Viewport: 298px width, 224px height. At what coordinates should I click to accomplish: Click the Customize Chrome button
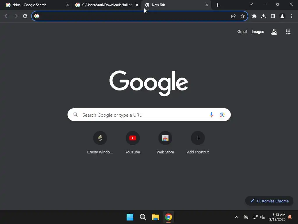[x=269, y=201]
